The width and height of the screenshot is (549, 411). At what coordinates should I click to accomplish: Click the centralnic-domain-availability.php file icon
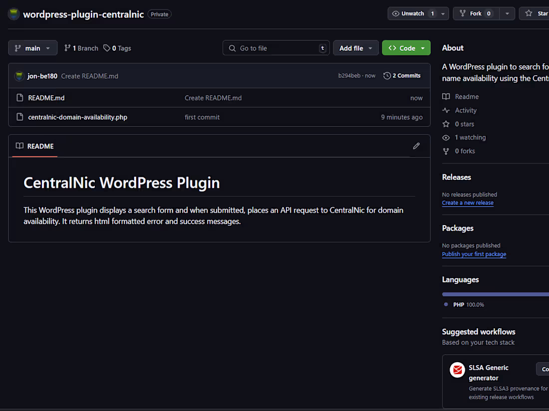19,117
